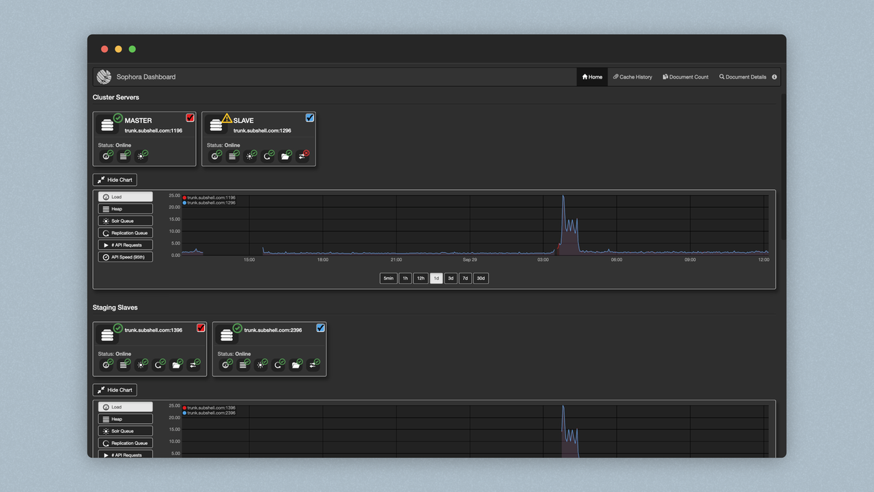The height and width of the screenshot is (492, 874).
Task: Go to the Cache History tab
Action: [x=632, y=77]
